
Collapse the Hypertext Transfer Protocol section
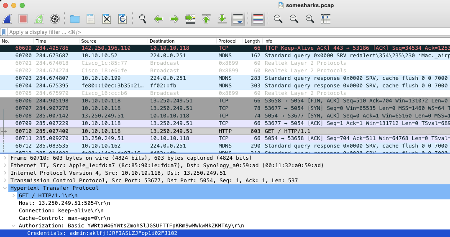[5, 188]
